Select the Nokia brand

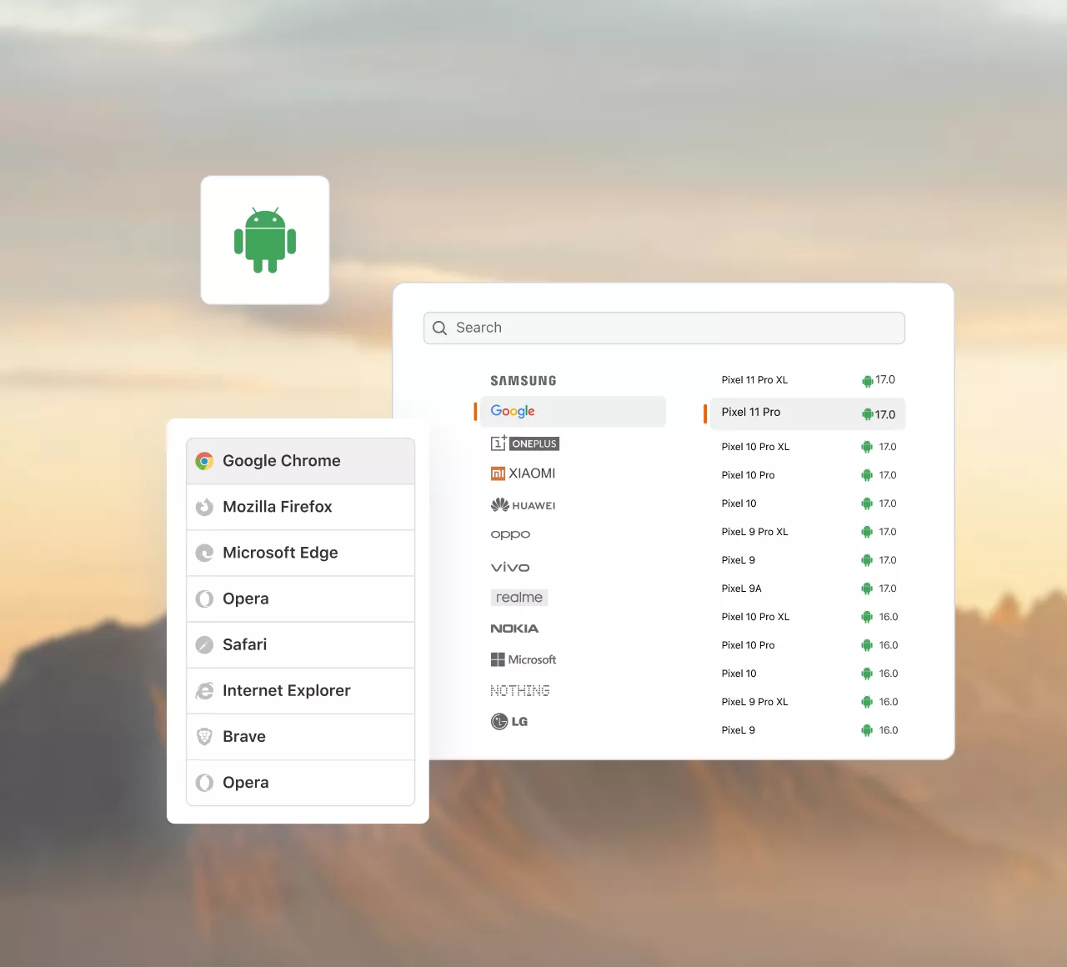tap(514, 629)
